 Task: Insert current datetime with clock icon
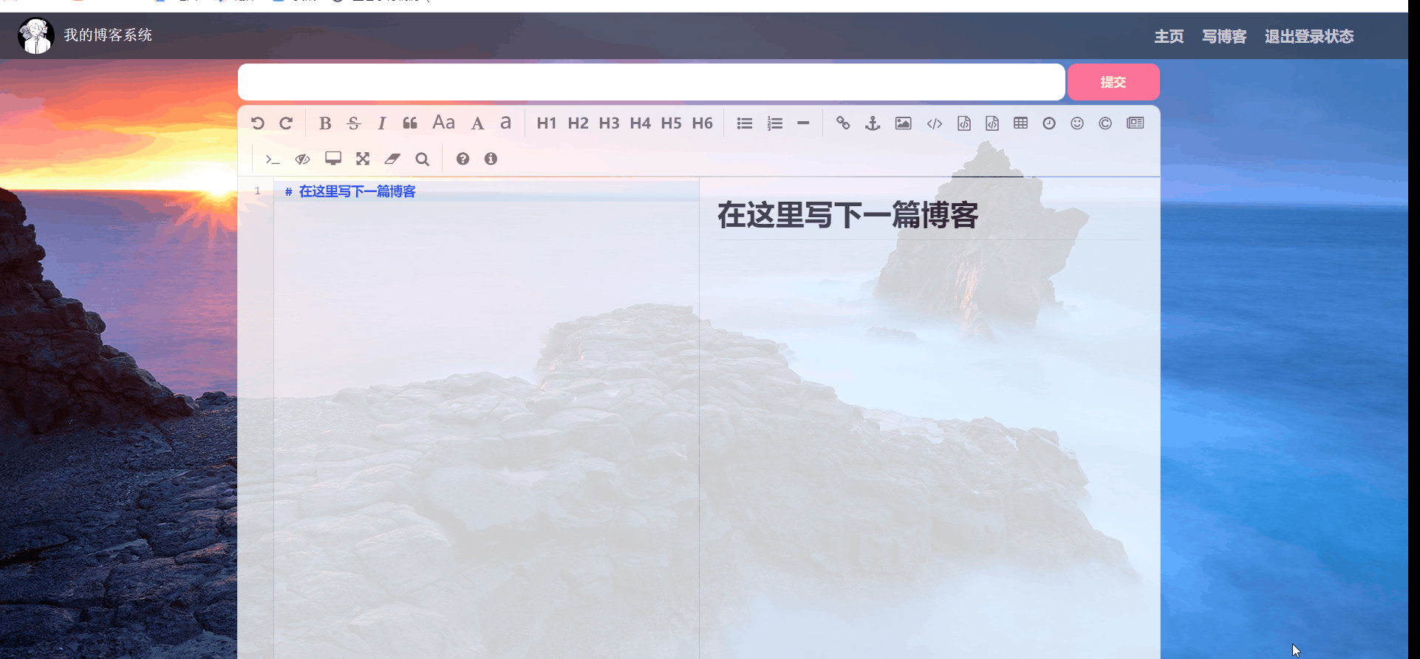(x=1049, y=123)
